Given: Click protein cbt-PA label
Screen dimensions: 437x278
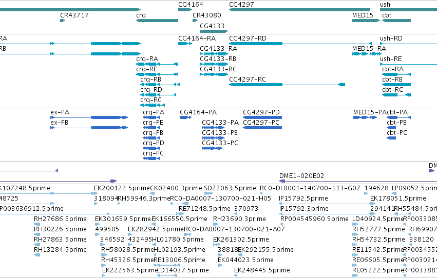Looking at the screenshot, I should click(x=397, y=112).
